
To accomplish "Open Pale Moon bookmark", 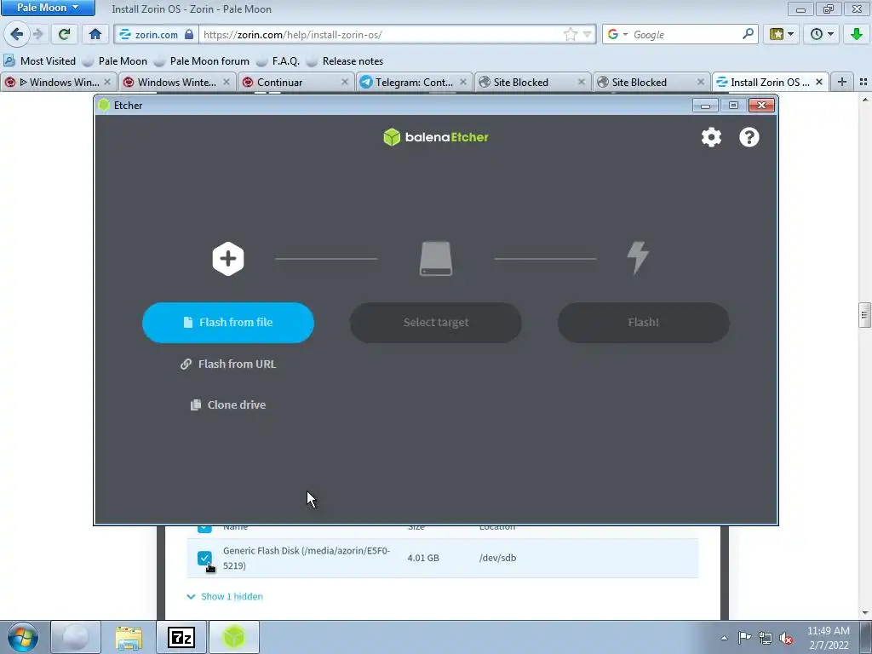I will [x=115, y=61].
